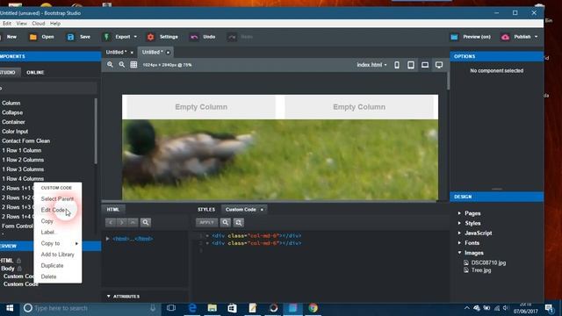Open the Edit menu
The image size is (562, 316).
(x=7, y=24)
